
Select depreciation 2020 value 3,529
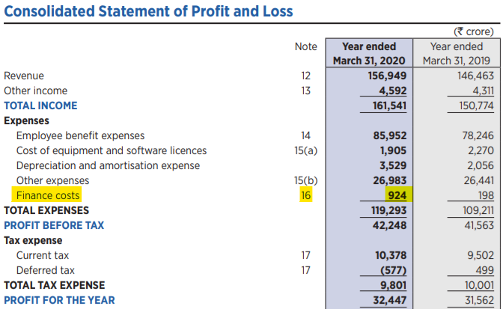point(393,165)
